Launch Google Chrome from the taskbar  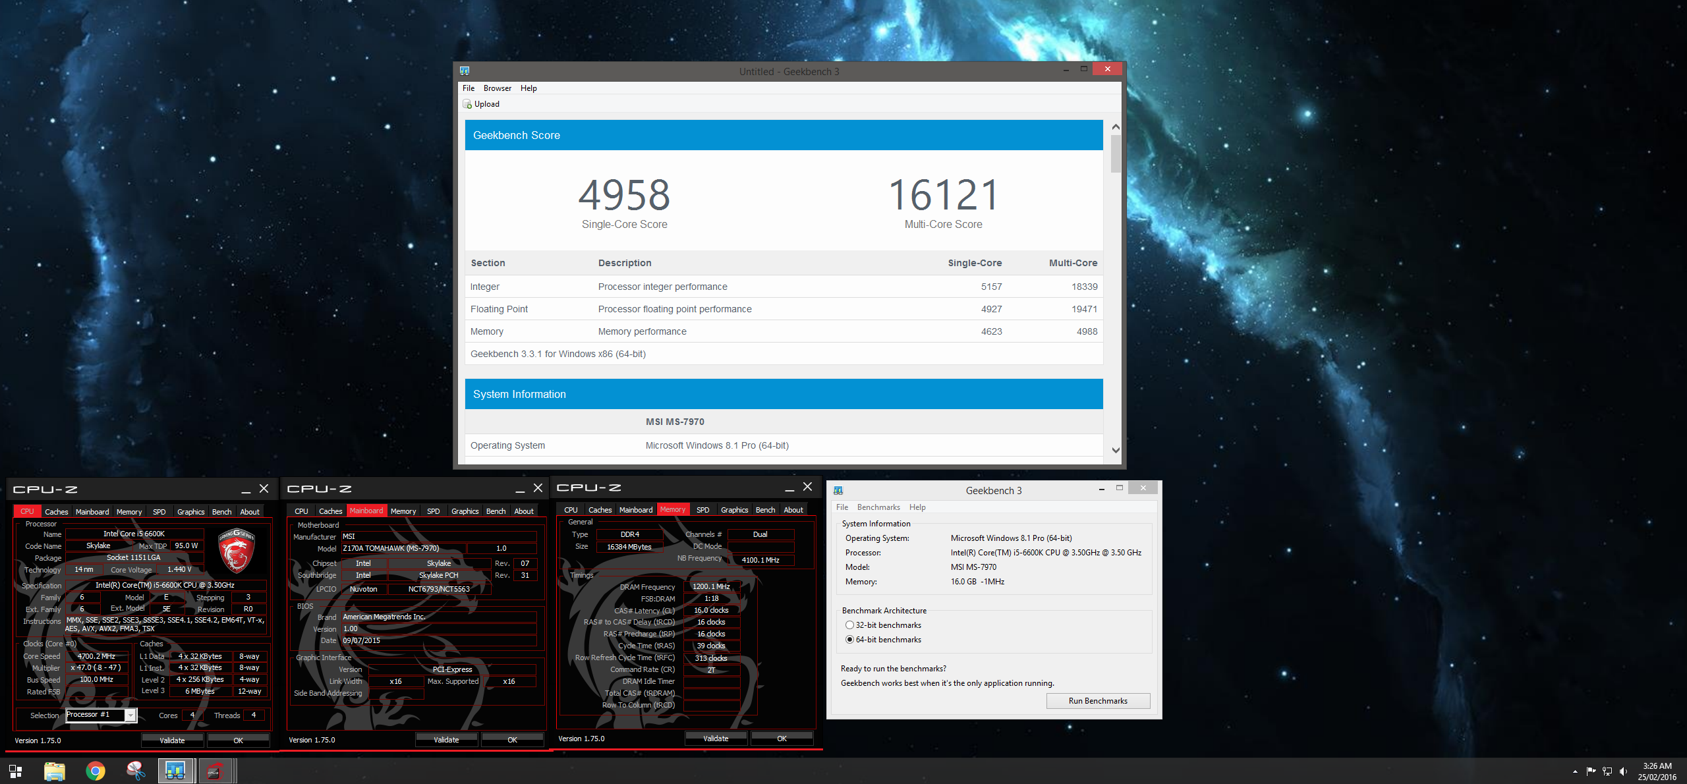click(96, 771)
